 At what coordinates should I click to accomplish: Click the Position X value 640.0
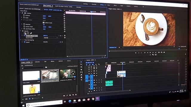(x=44, y=16)
